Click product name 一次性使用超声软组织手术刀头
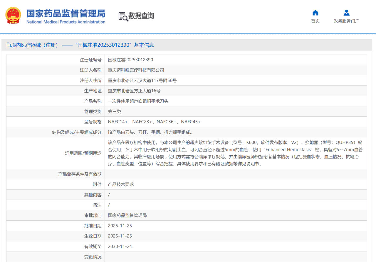This screenshot has width=376, height=262. point(138,101)
